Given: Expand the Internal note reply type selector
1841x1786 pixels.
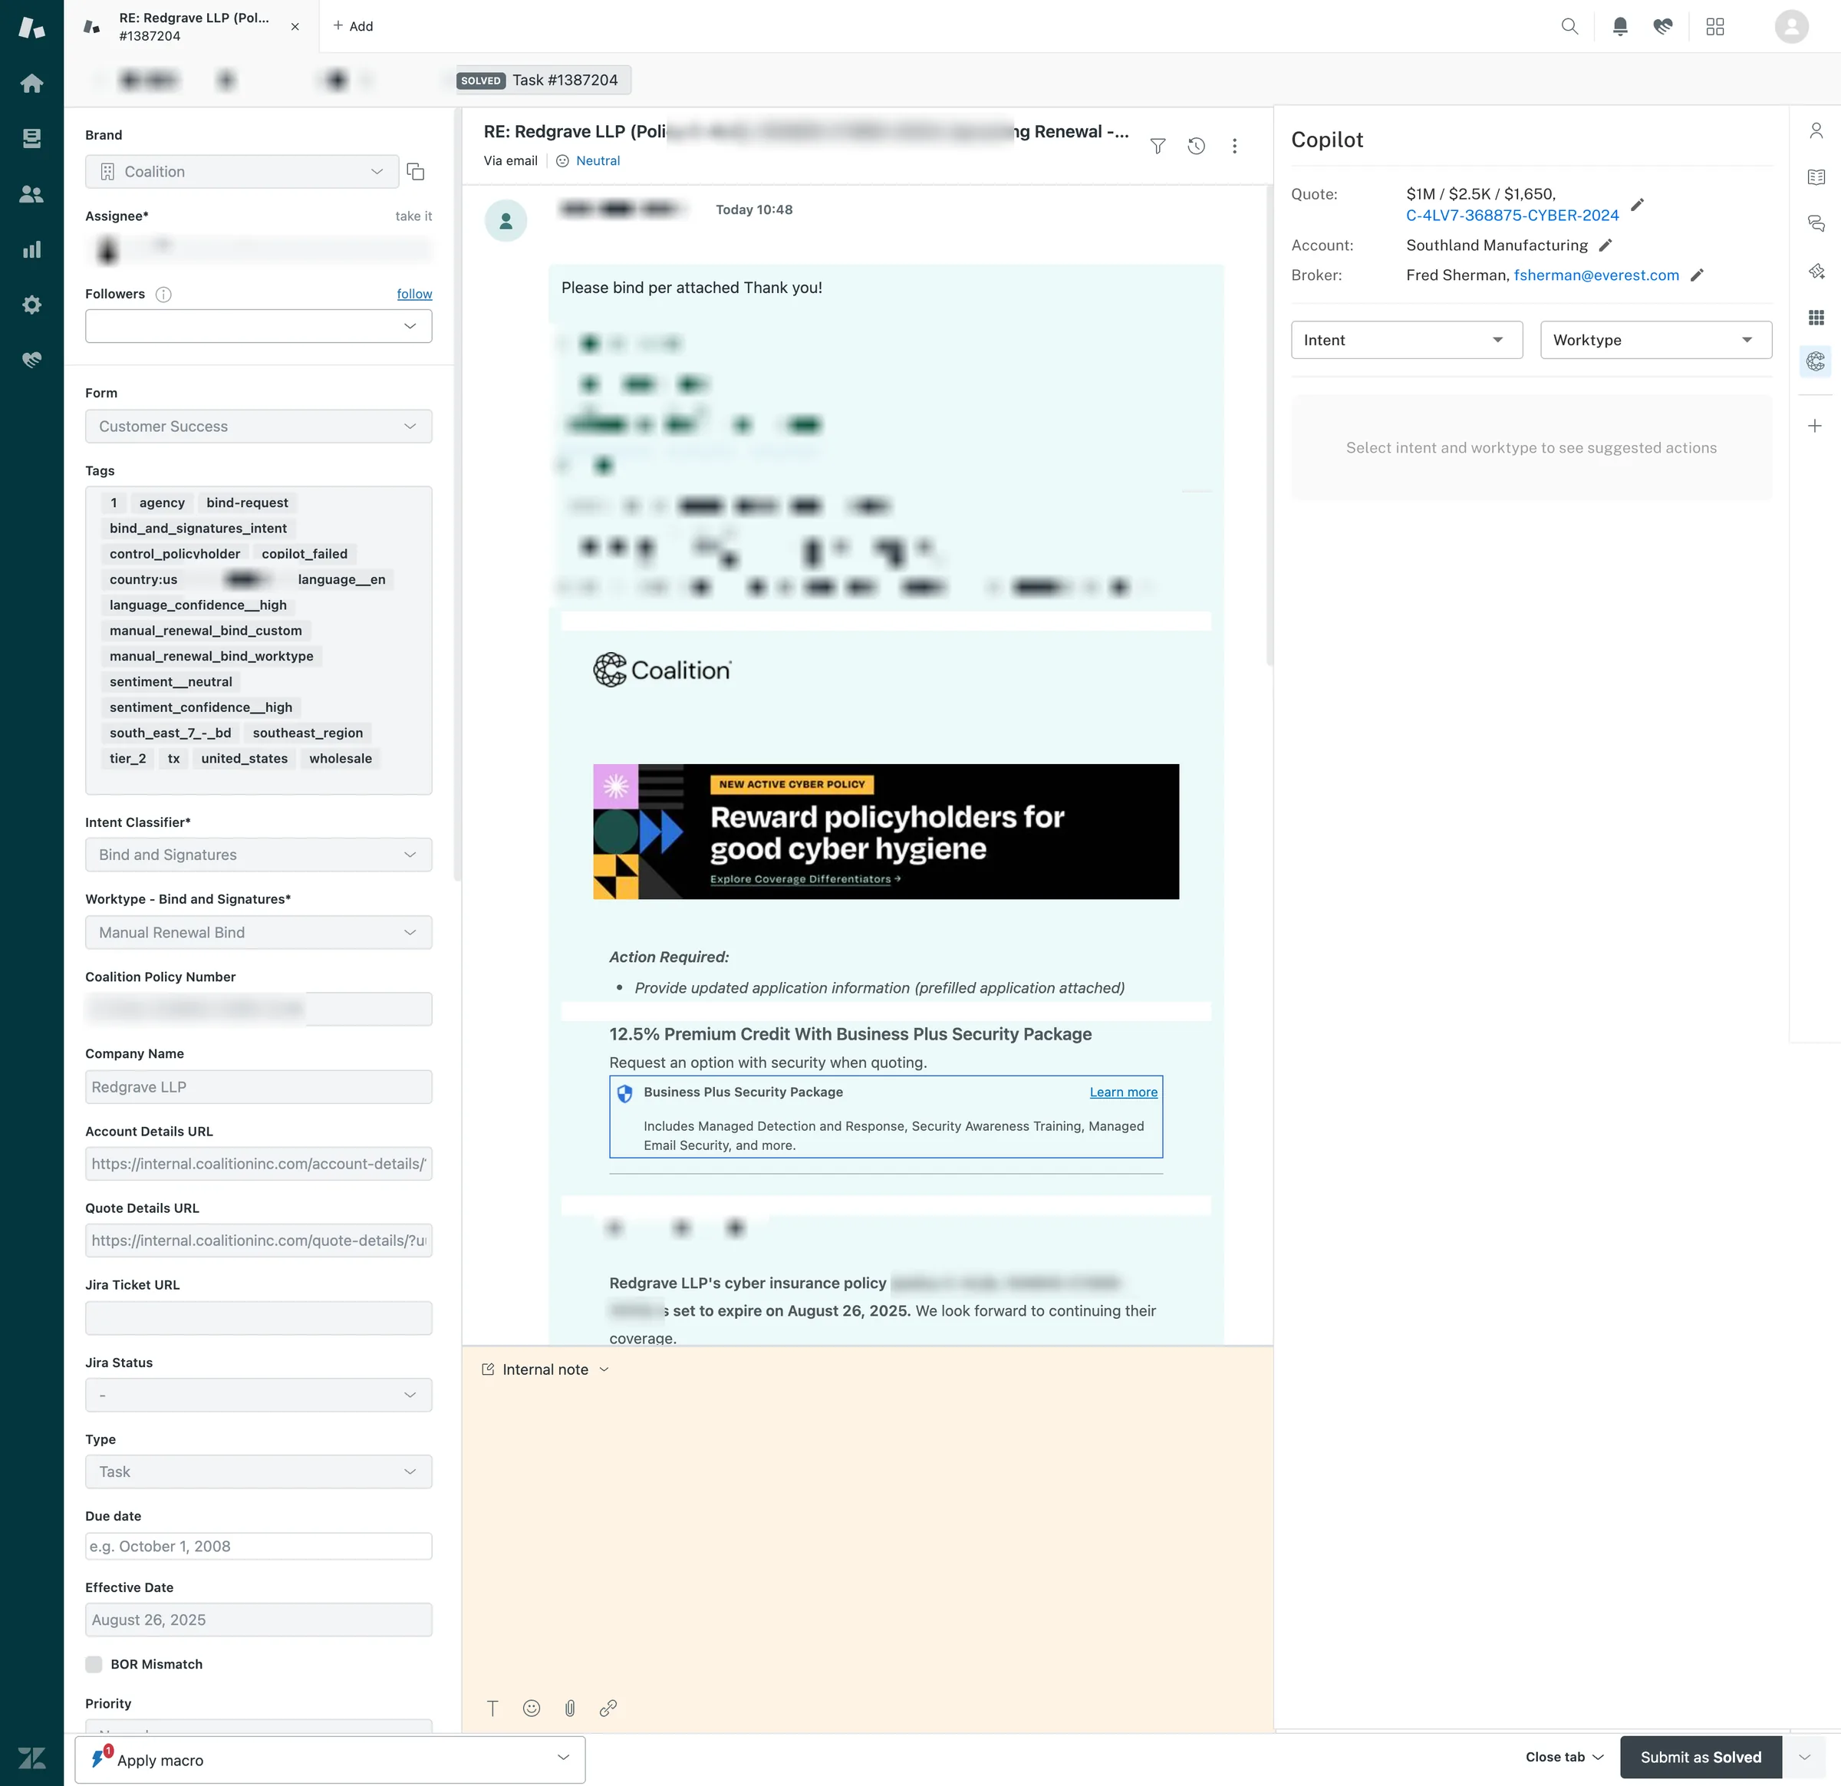Looking at the screenshot, I should [545, 1369].
